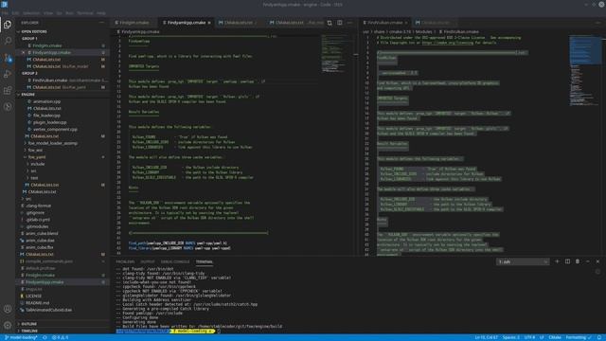
Task: Change indentation via Spaces: 2
Action: [511, 337]
